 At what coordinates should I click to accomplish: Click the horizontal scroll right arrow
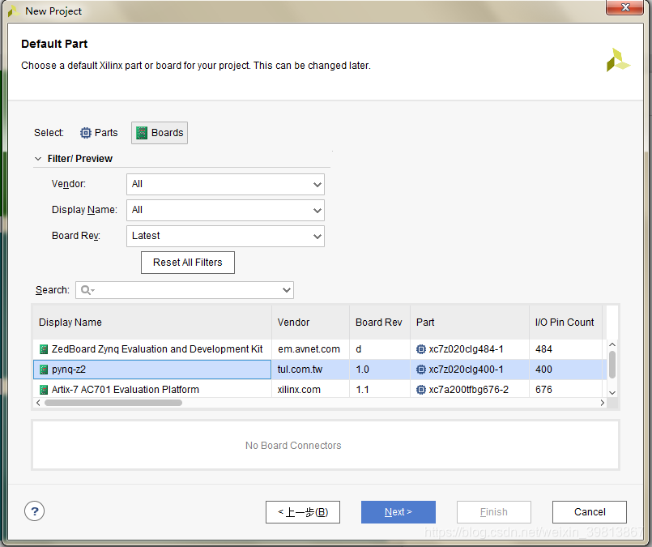click(602, 403)
